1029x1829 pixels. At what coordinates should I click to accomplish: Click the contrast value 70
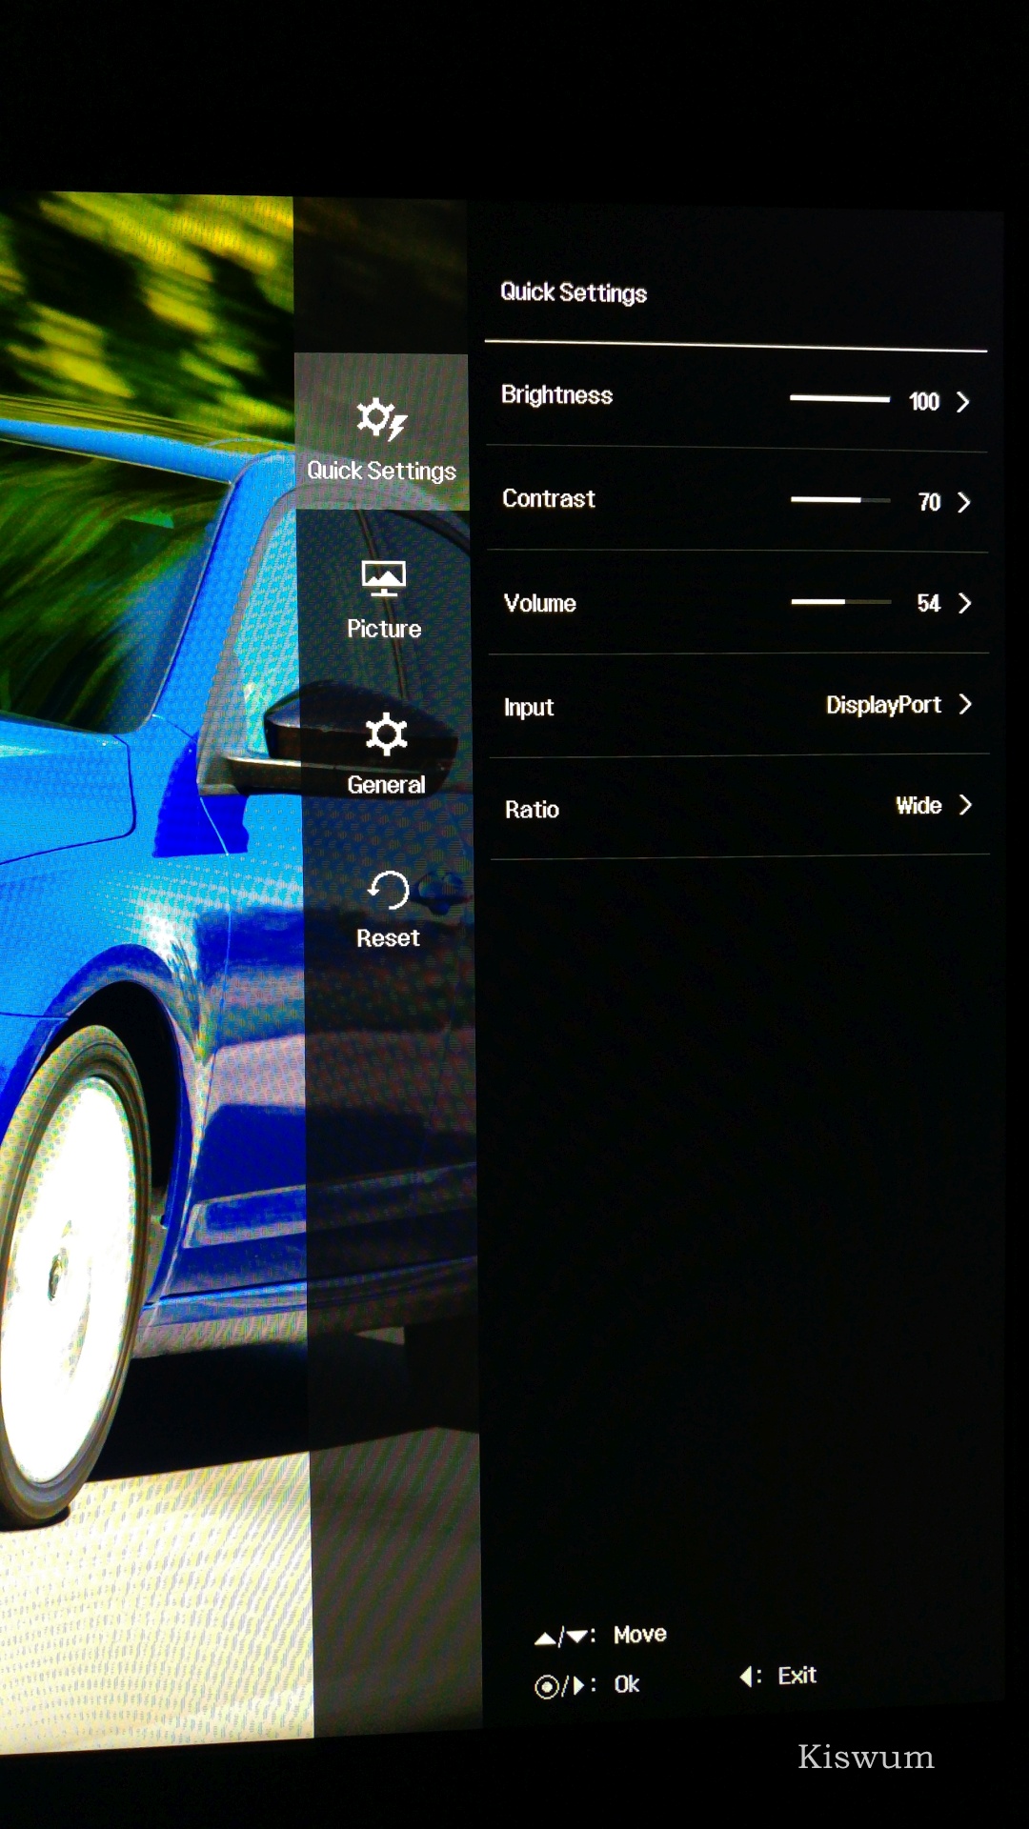point(929,502)
